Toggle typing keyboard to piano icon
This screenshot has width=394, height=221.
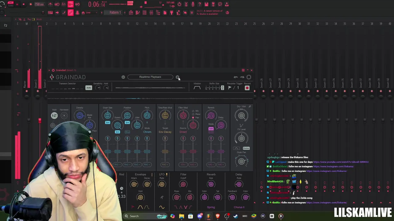coord(50,13)
